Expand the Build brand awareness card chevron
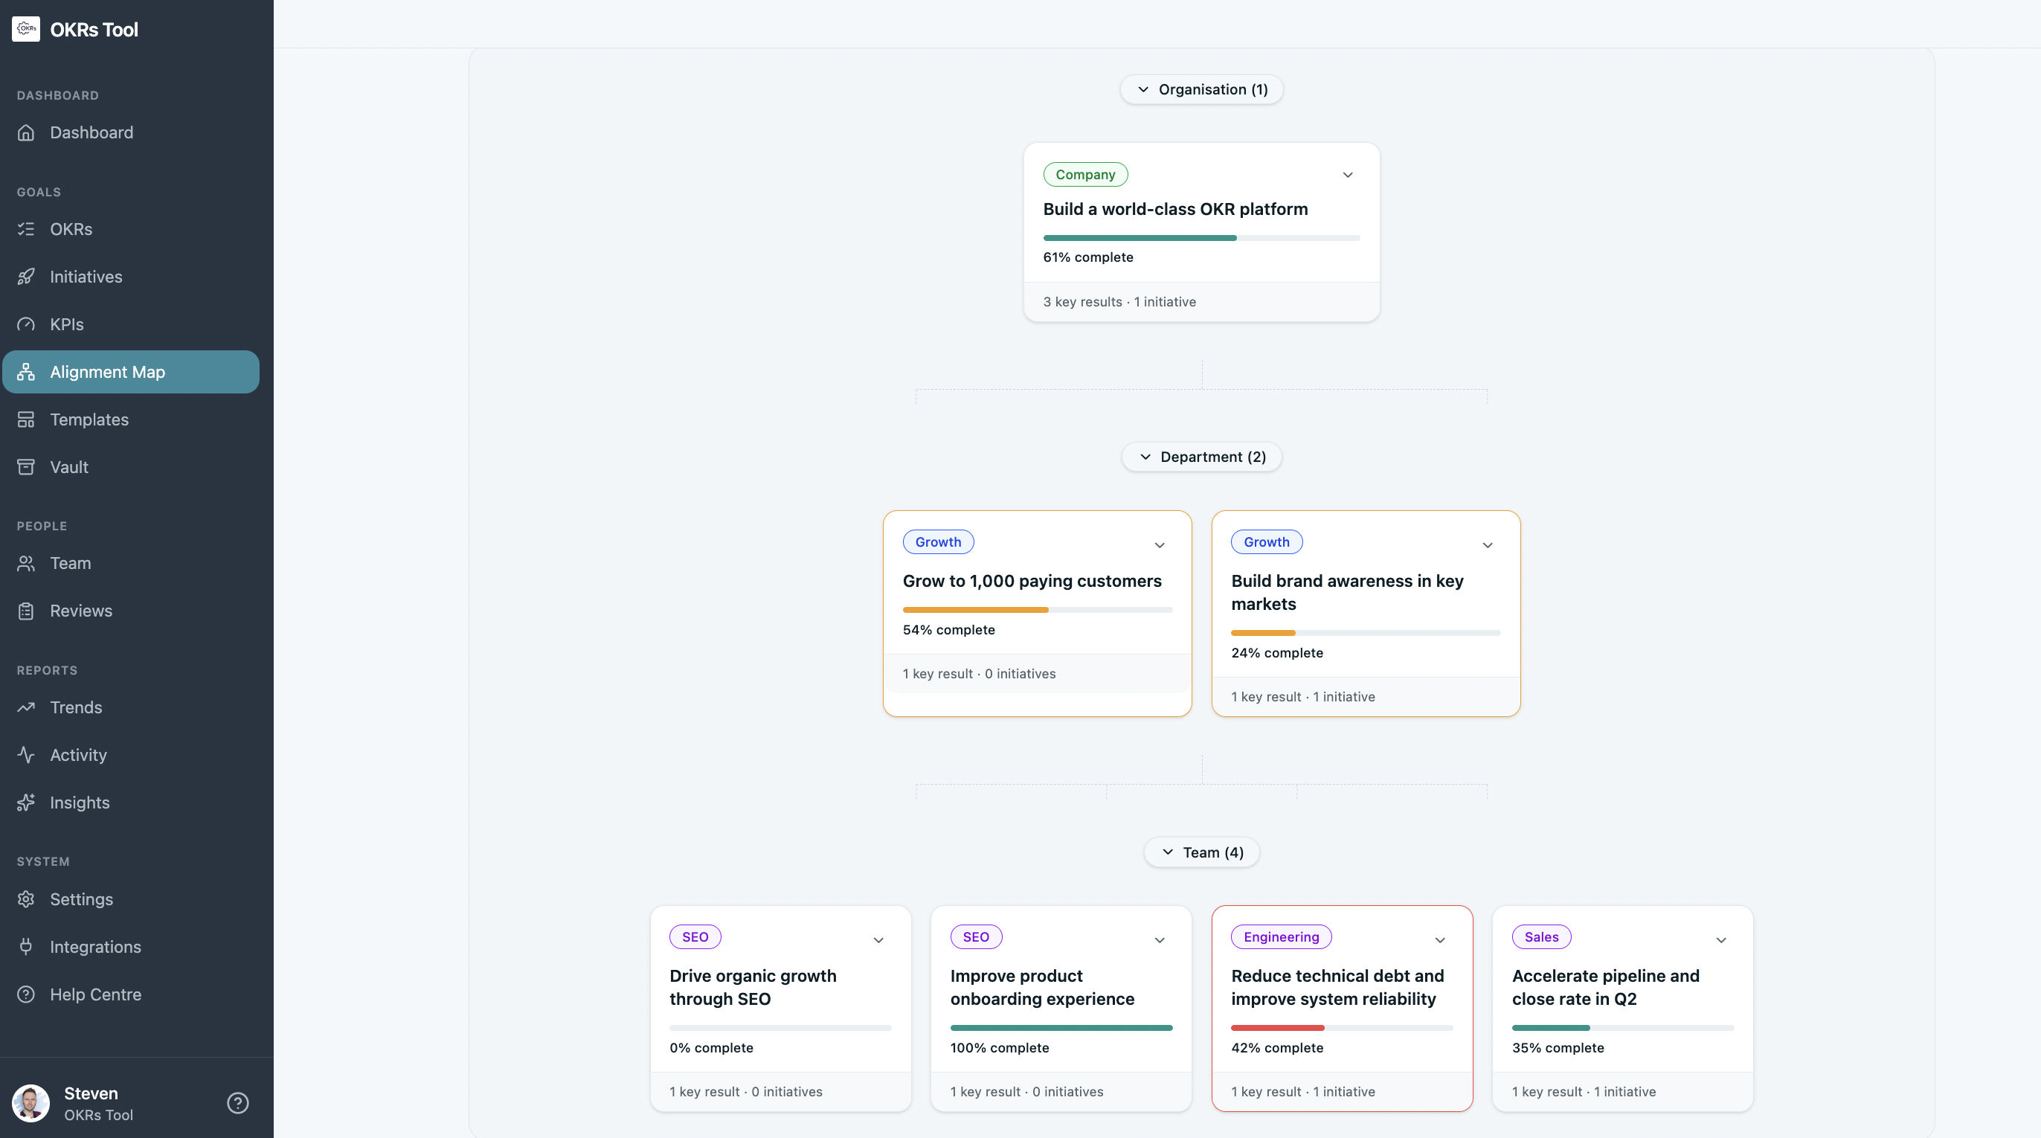 pos(1487,545)
